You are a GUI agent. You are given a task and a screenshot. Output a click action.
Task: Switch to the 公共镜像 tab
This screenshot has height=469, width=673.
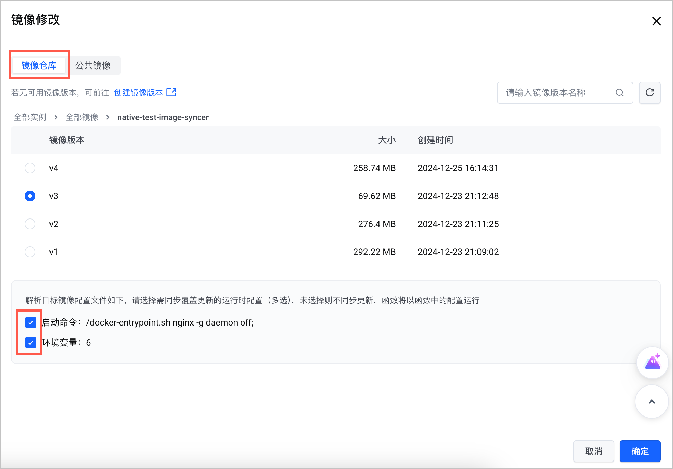(x=93, y=65)
